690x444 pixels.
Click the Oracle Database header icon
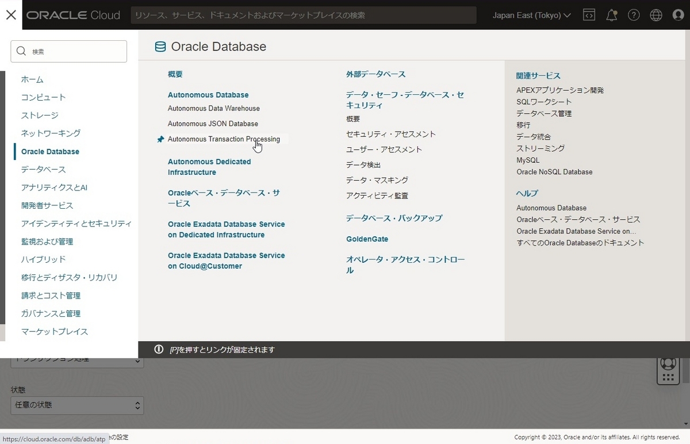pyautogui.click(x=160, y=47)
